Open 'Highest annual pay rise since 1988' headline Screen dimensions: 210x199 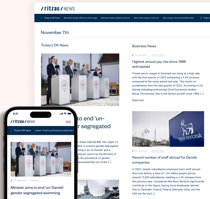tap(159, 64)
